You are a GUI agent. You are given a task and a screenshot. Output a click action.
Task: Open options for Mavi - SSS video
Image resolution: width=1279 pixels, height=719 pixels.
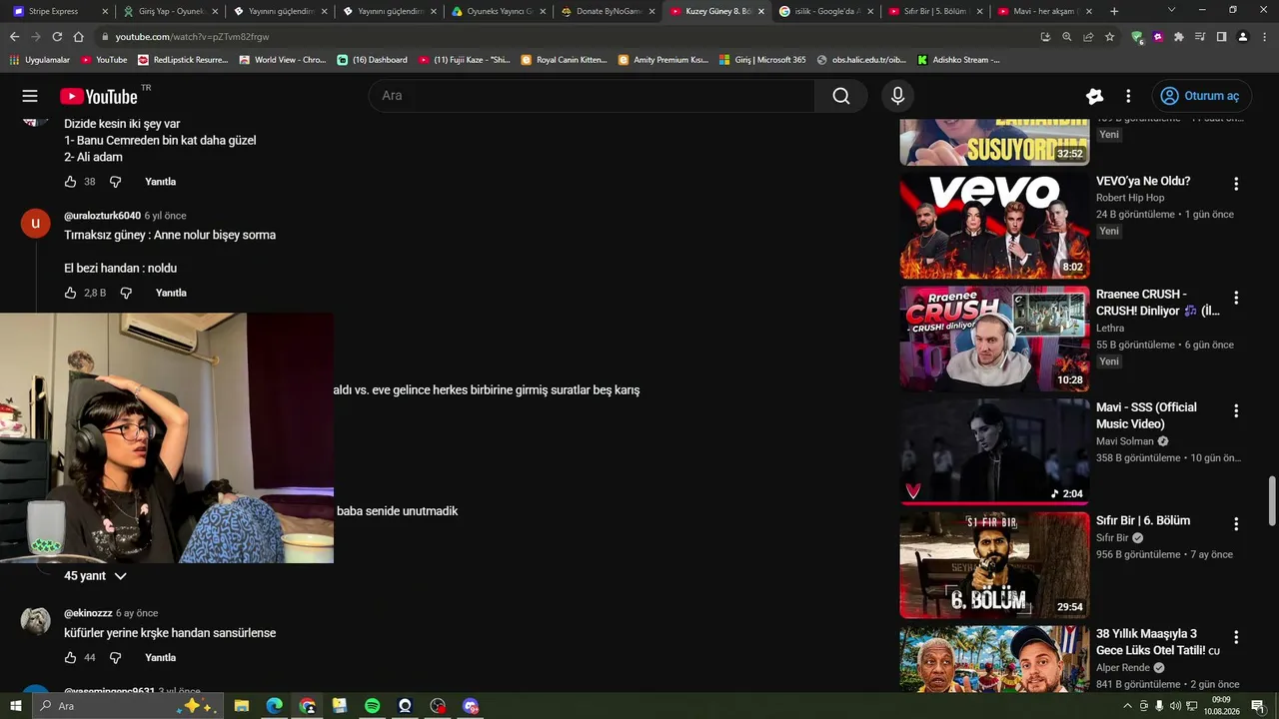1236,410
